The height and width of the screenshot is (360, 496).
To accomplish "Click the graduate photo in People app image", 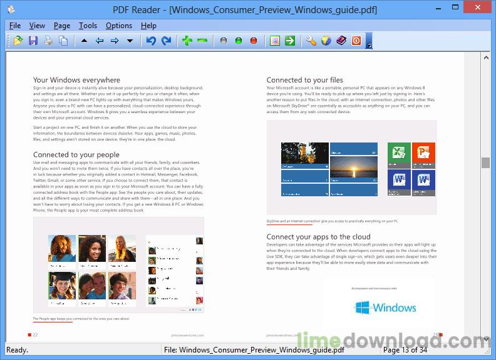I will point(62,286).
